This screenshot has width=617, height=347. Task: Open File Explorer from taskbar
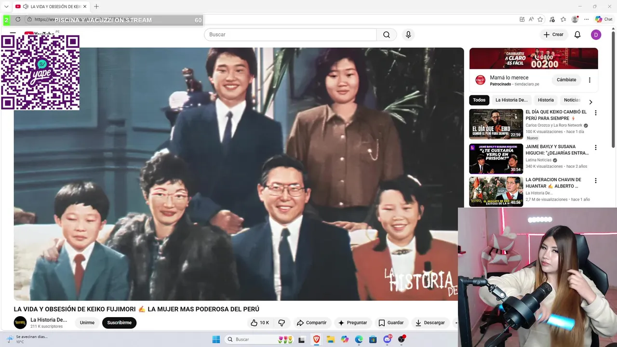(x=331, y=339)
